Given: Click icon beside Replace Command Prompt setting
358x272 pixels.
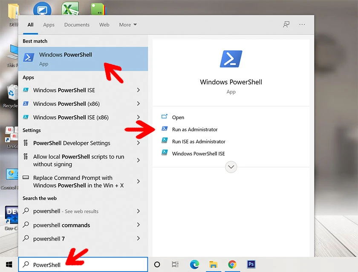Looking at the screenshot, I should [26, 177].
